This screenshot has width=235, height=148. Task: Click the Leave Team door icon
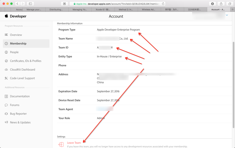click(61, 144)
